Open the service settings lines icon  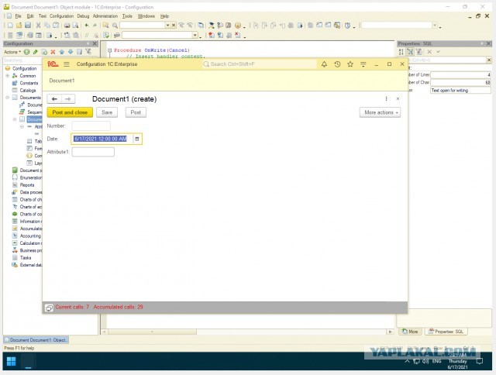tap(363, 64)
